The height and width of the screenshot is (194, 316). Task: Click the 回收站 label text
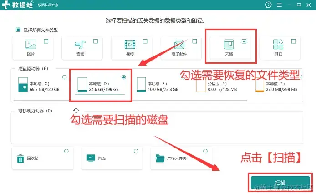[33, 158]
